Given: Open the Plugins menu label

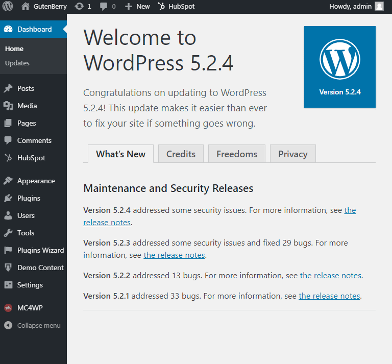Looking at the screenshot, I should [29, 198].
